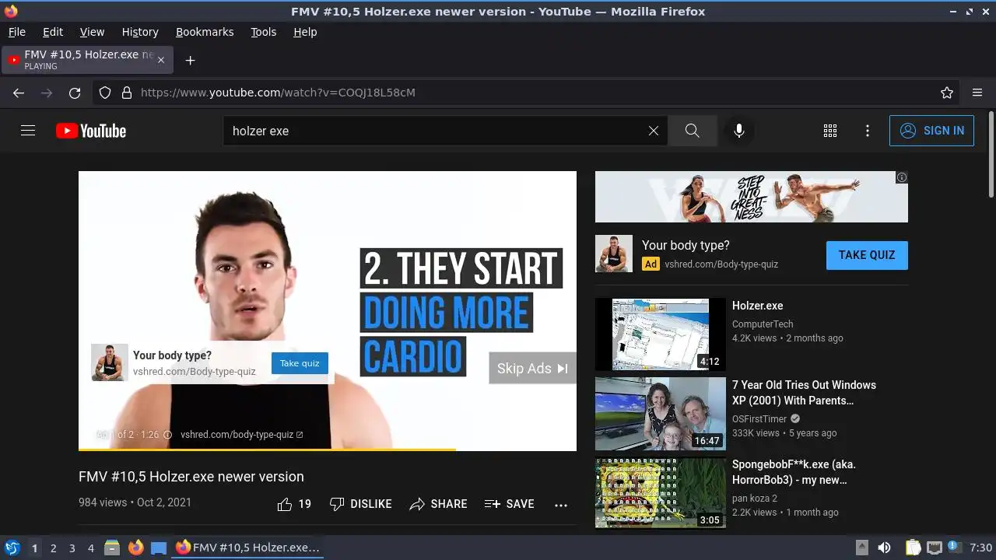Open the Holzer.exe video thumbnail
Viewport: 996px width, 560px height.
click(x=661, y=334)
